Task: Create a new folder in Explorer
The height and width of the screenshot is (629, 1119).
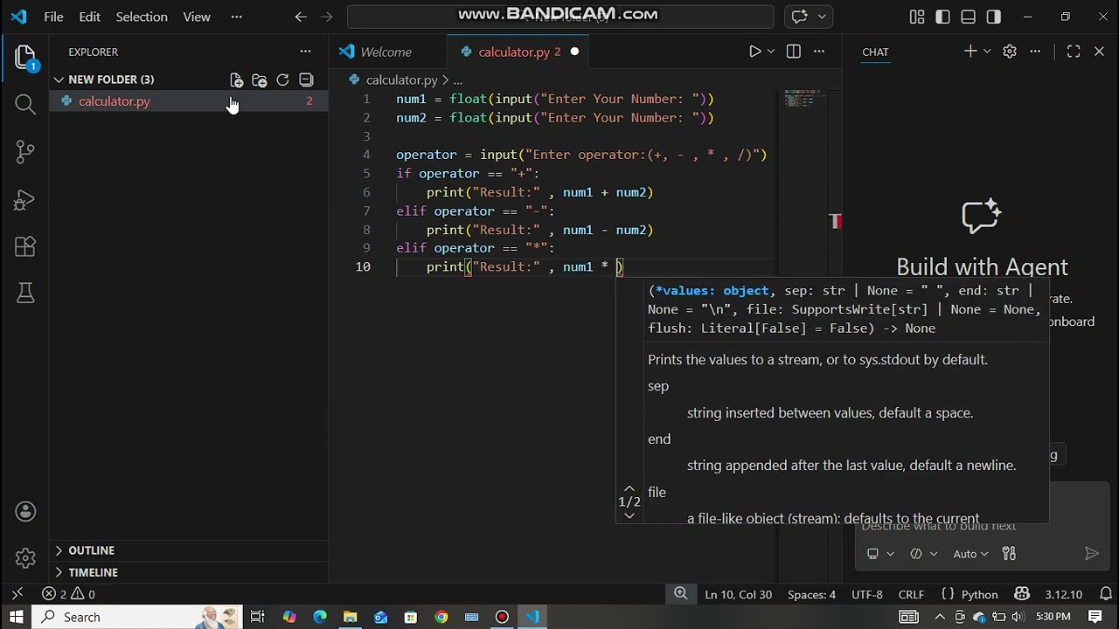Action: (260, 79)
